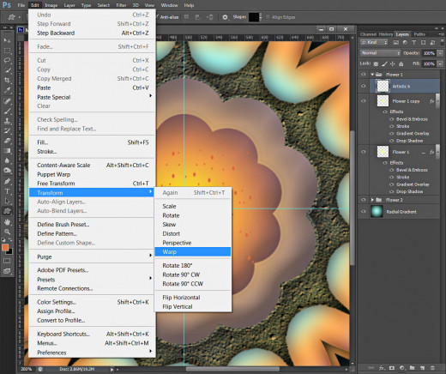This screenshot has width=446, height=374.
Task: Select the Custom Shape tool
Action: click(7, 211)
